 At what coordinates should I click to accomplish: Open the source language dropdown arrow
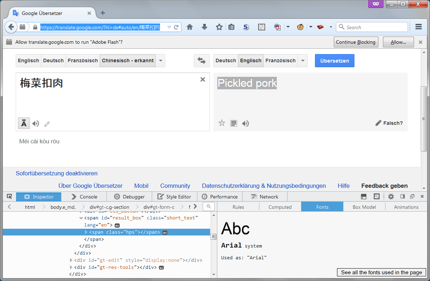coord(161,61)
